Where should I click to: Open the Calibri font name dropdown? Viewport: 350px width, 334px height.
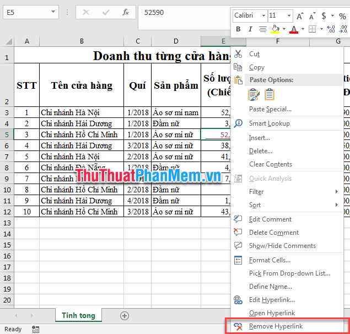263,15
